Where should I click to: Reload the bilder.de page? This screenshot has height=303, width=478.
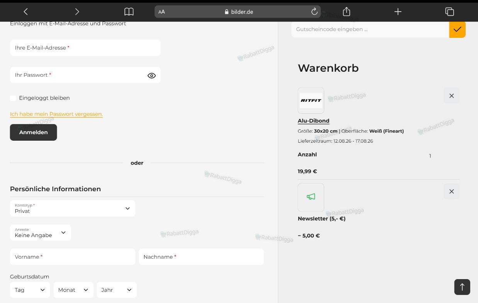315,12
